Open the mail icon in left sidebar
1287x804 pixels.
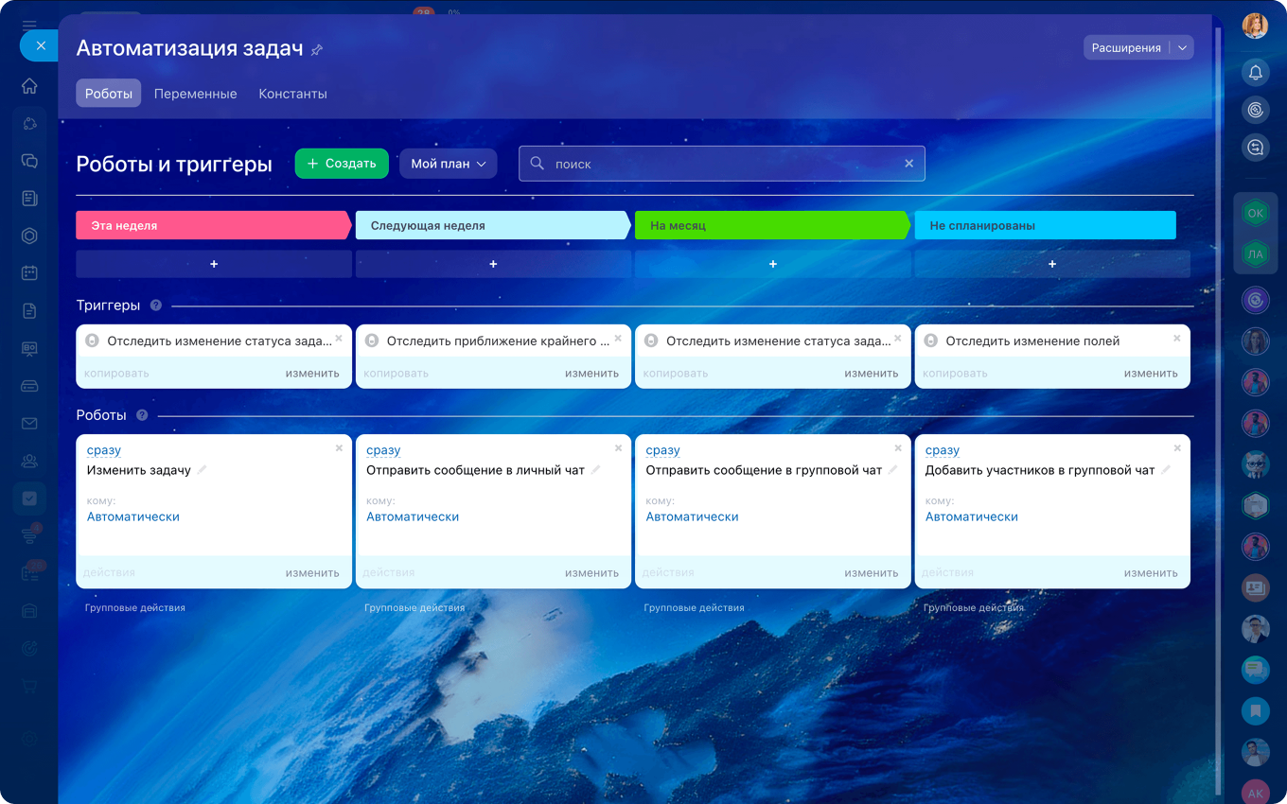click(x=29, y=424)
